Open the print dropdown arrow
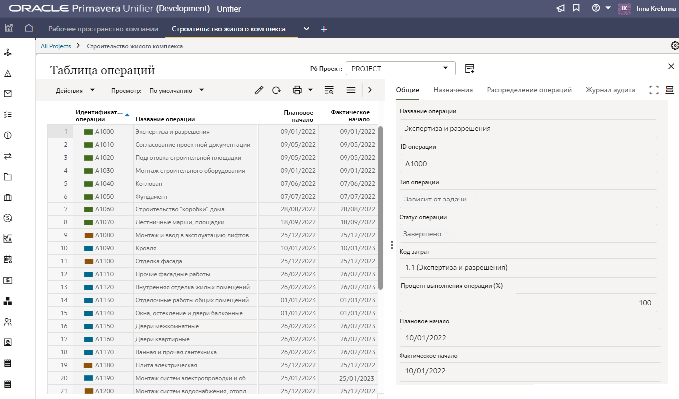Viewport: 679px width, 399px height. pyautogui.click(x=310, y=90)
